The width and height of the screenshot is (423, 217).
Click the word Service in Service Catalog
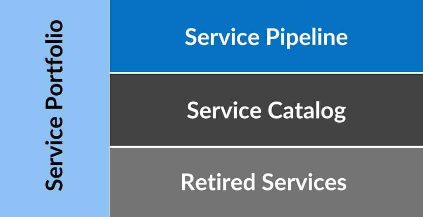224,111
